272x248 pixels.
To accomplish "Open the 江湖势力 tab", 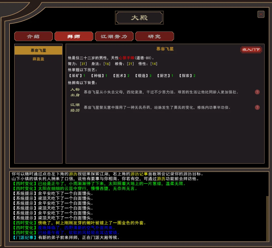I will [114, 36].
